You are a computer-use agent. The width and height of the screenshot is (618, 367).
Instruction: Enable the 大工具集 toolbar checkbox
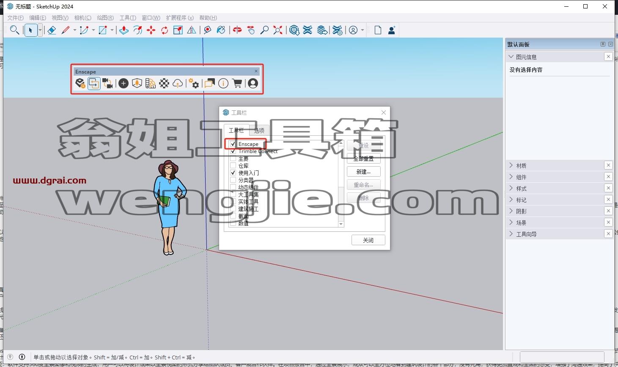tap(233, 194)
